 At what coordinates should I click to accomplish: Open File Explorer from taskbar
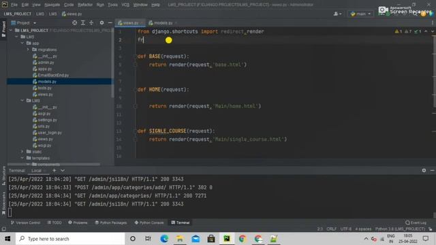pos(180,239)
